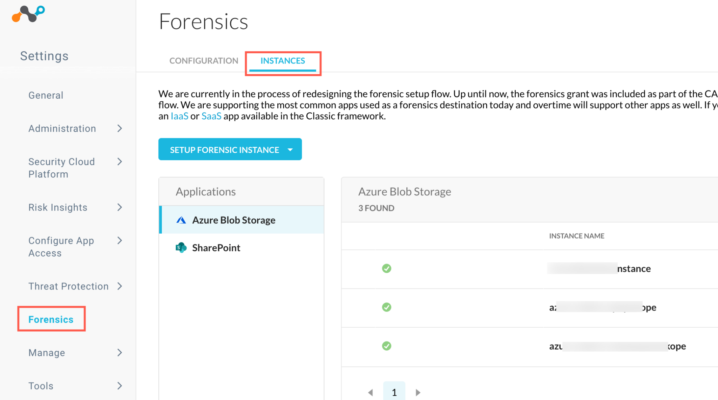Click the previous-page arrow in the pagination control
This screenshot has height=400, width=718.
pyautogui.click(x=371, y=392)
